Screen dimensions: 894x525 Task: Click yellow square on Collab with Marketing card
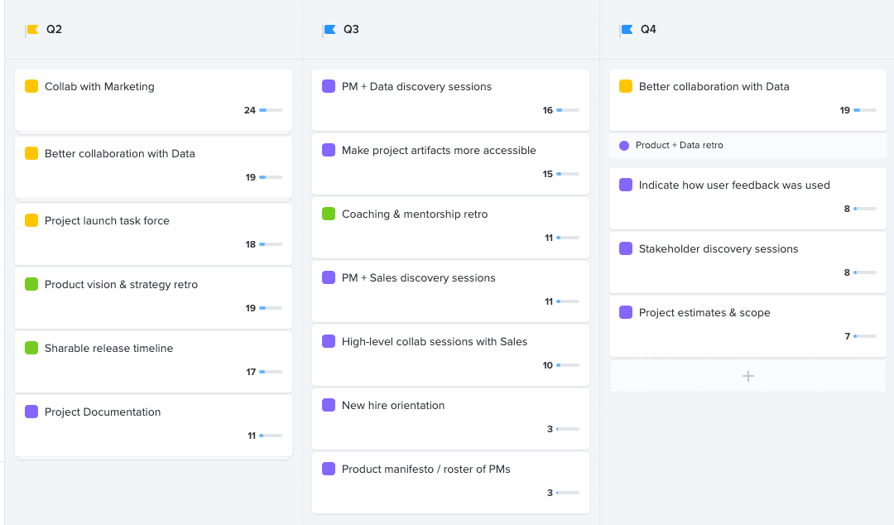coord(31,86)
